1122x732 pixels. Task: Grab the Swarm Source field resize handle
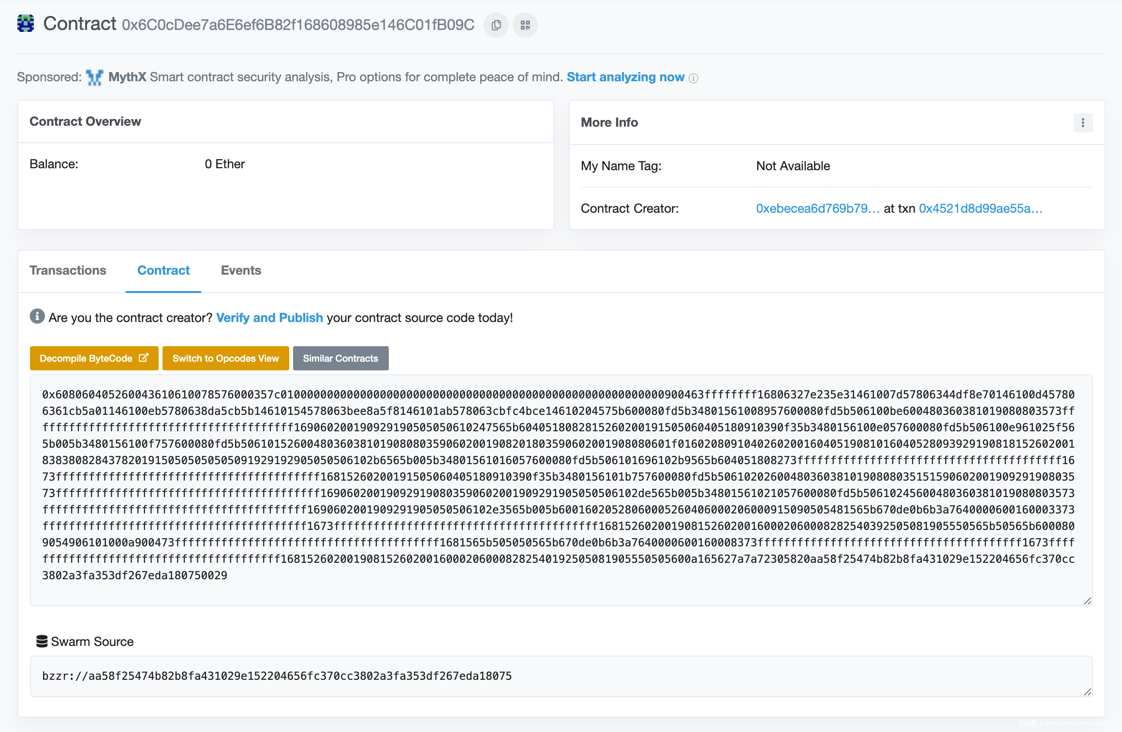pos(1087,692)
